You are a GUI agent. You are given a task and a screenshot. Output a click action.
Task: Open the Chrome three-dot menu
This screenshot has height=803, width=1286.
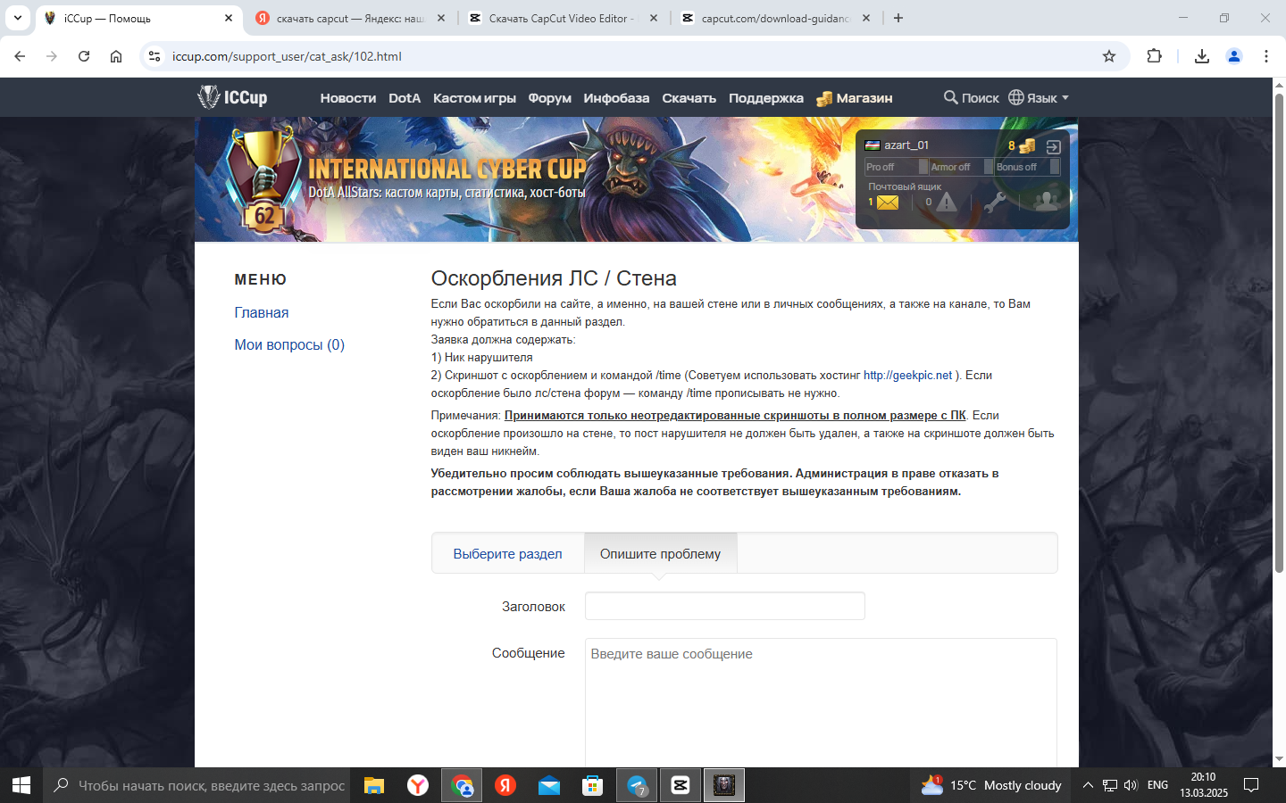coord(1265,56)
